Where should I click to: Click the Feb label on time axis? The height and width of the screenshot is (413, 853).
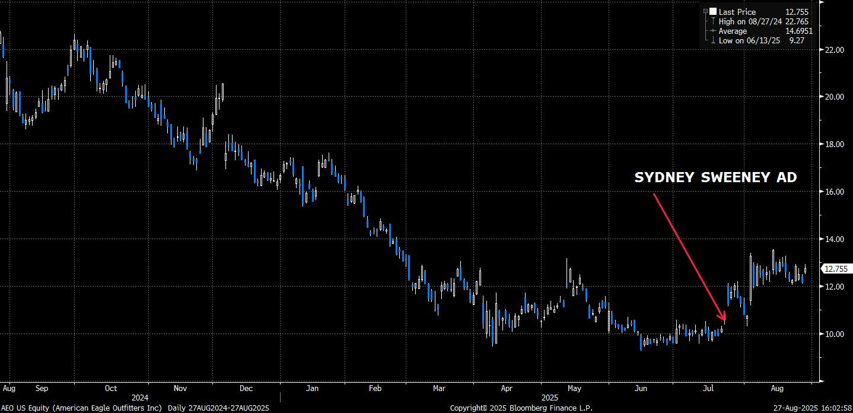click(x=374, y=389)
